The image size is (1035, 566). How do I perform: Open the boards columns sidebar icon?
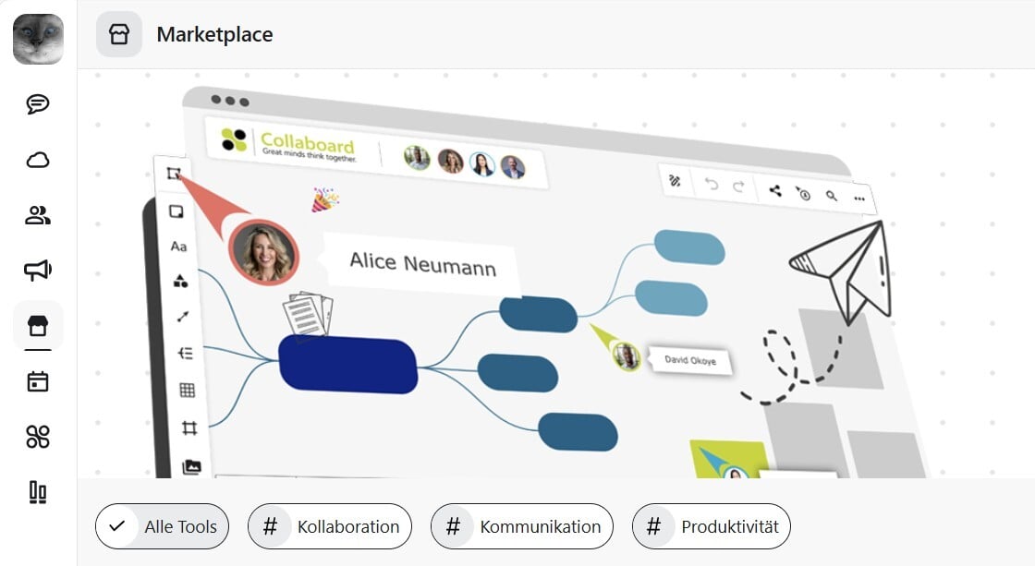(x=38, y=493)
